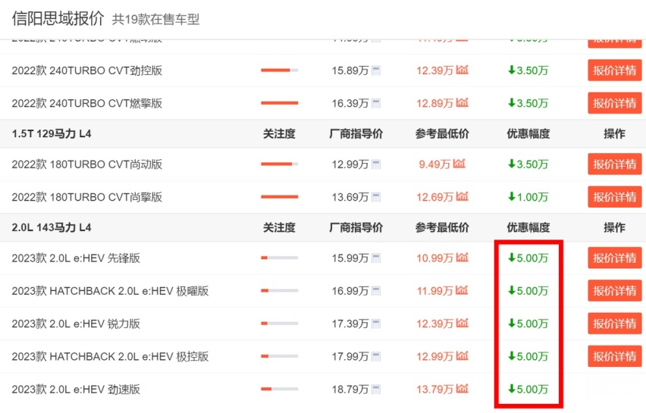Click attention bar for 240TURBO CVT燃擎版
The height and width of the screenshot is (413, 646).
click(279, 103)
